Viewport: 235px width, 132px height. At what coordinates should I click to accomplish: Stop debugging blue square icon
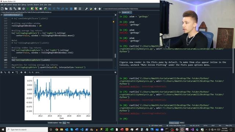(71, 9)
